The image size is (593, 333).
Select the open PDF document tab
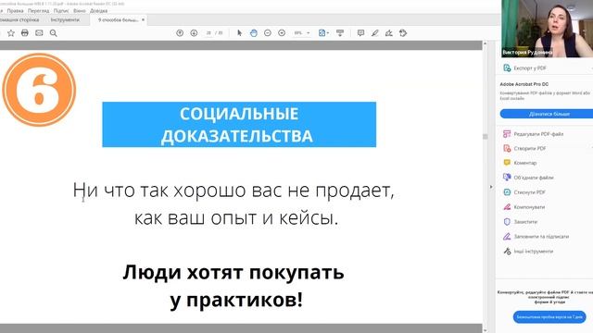coord(118,20)
